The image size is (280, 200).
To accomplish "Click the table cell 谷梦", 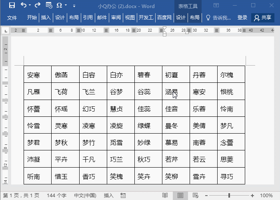I will [121, 91].
